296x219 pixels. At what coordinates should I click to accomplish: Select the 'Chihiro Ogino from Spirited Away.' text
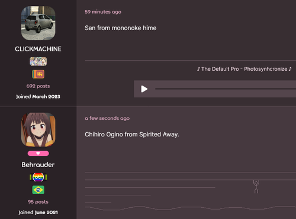click(132, 135)
